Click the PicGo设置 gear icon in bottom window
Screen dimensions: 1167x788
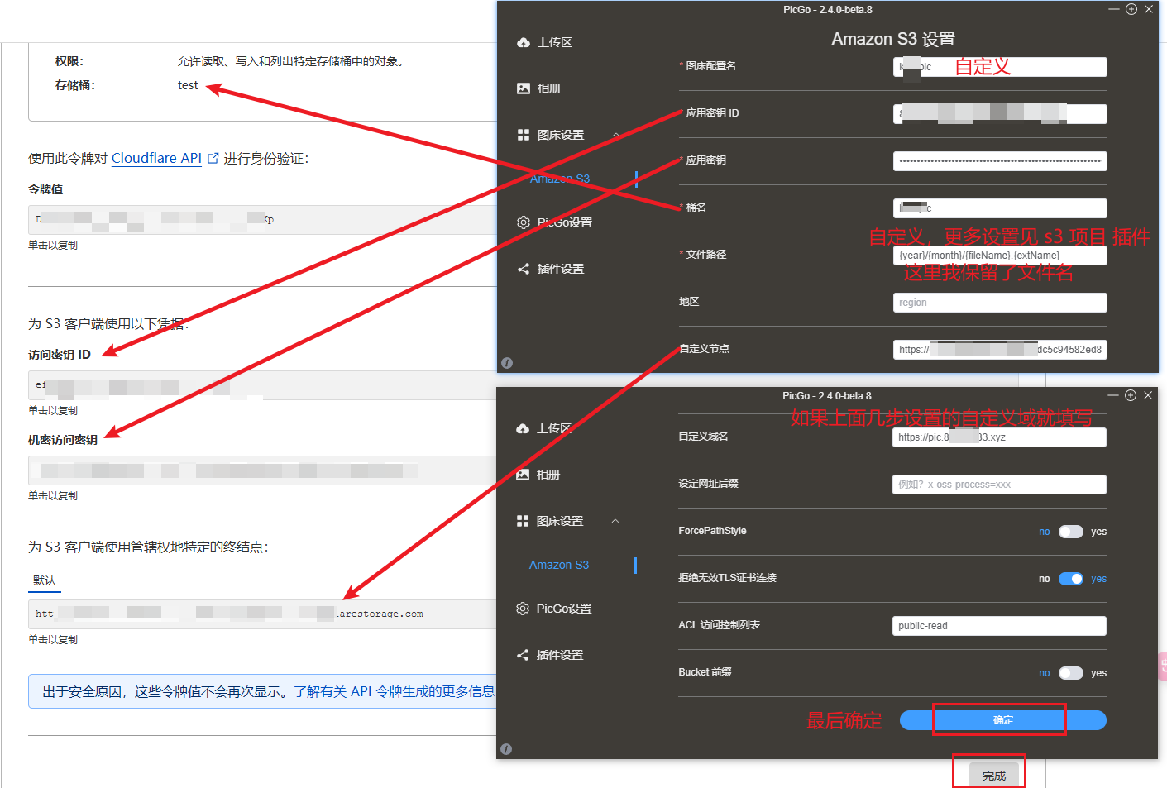point(522,609)
